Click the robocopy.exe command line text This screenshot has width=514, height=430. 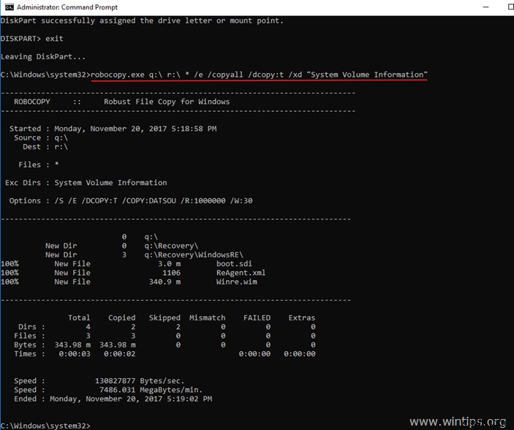pyautogui.click(x=259, y=75)
